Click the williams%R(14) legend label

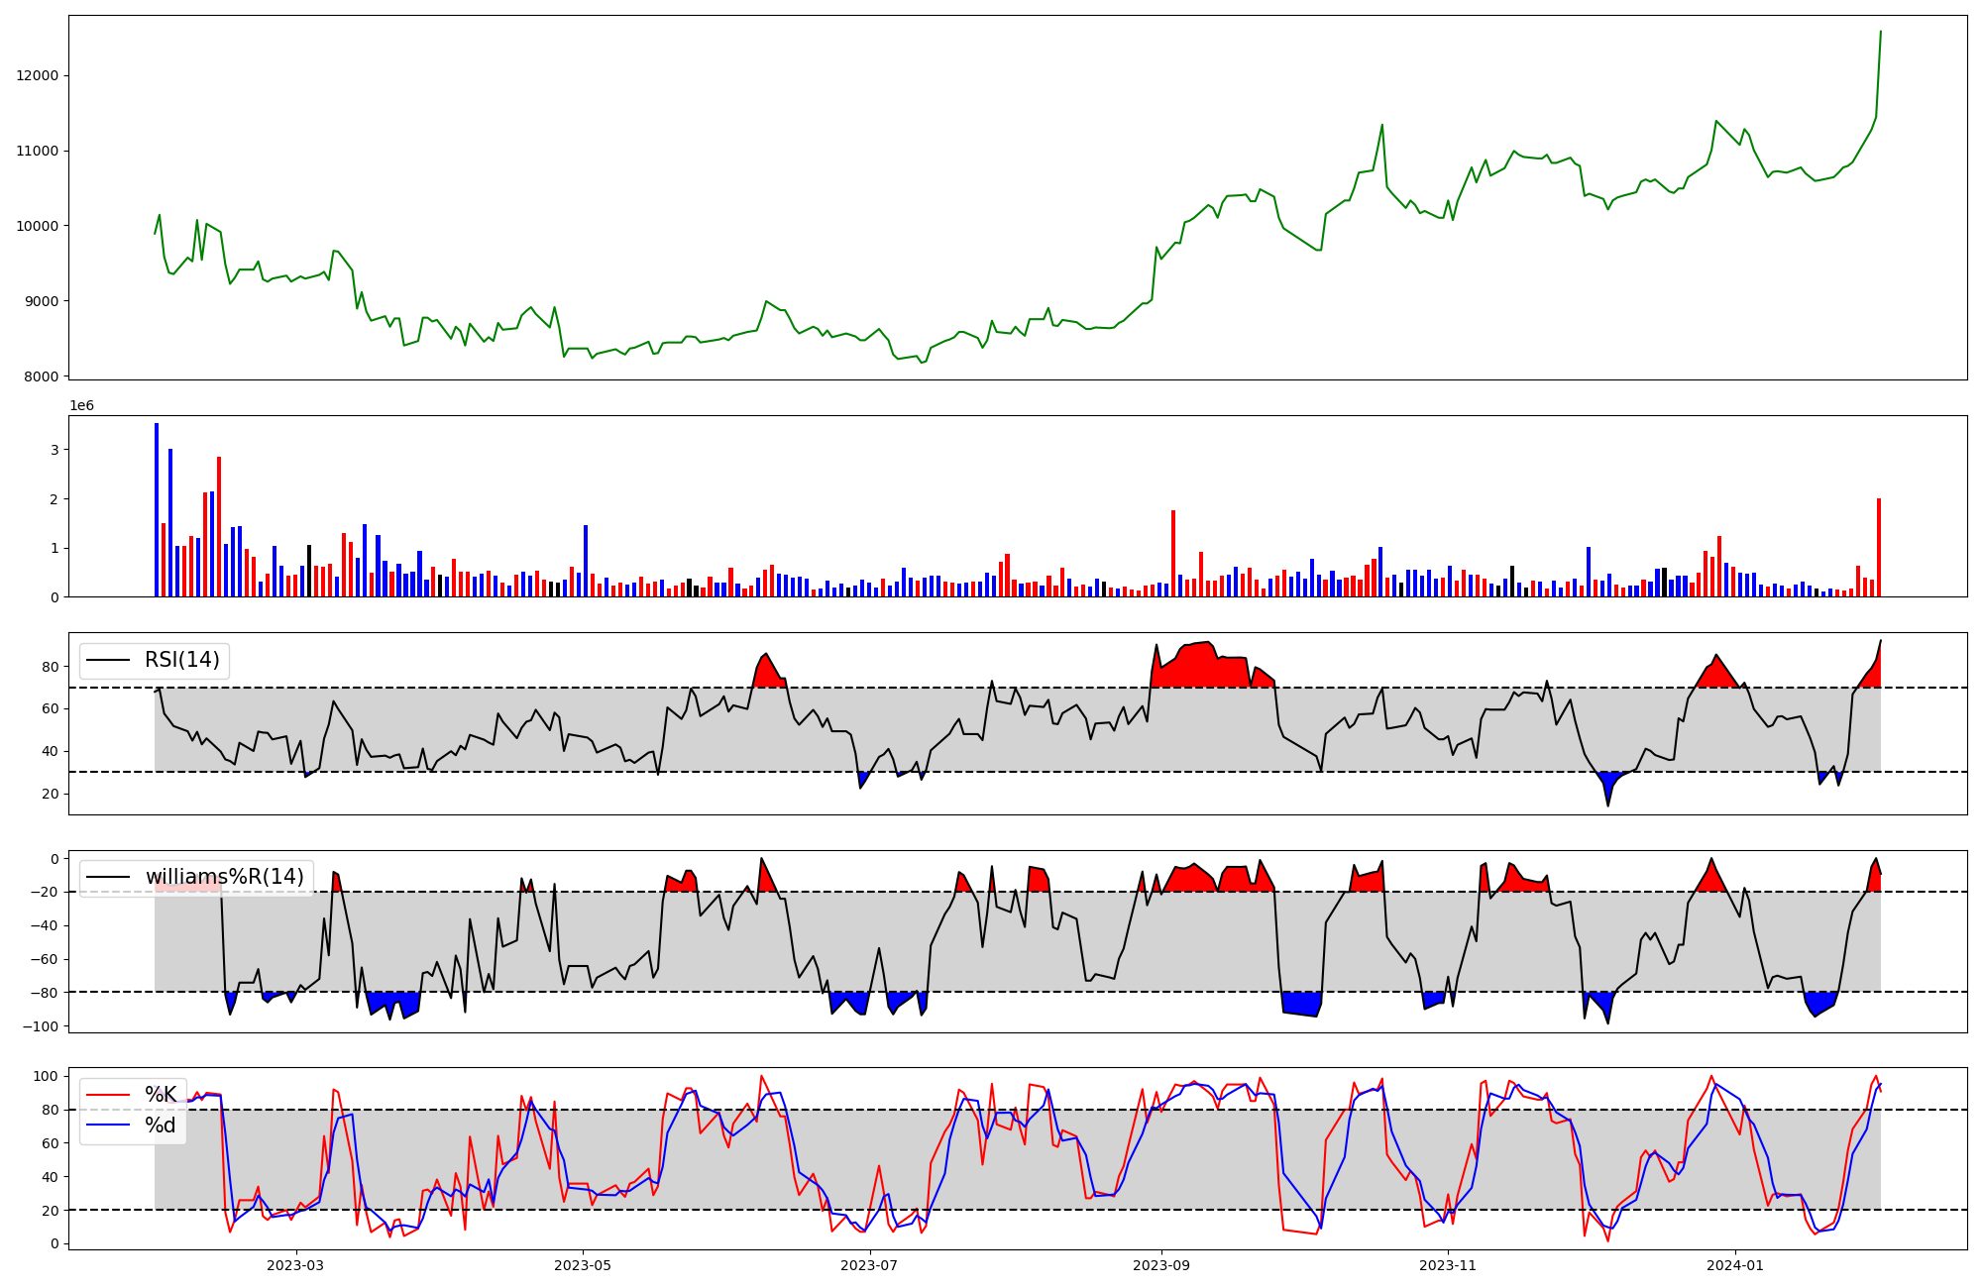[x=224, y=877]
